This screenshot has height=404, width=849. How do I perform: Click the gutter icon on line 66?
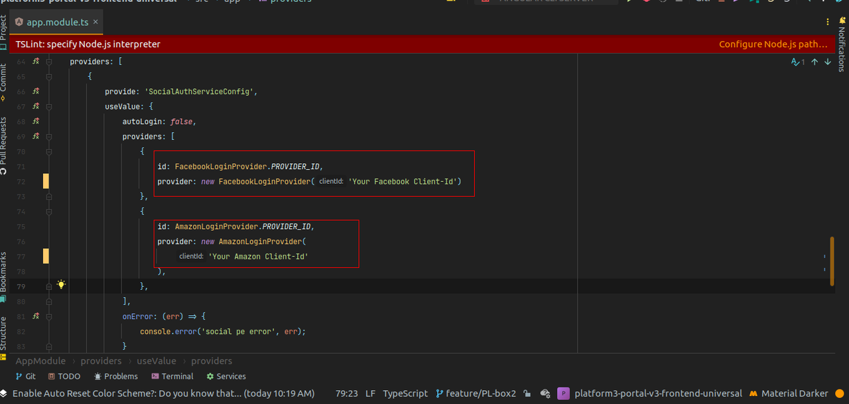36,91
